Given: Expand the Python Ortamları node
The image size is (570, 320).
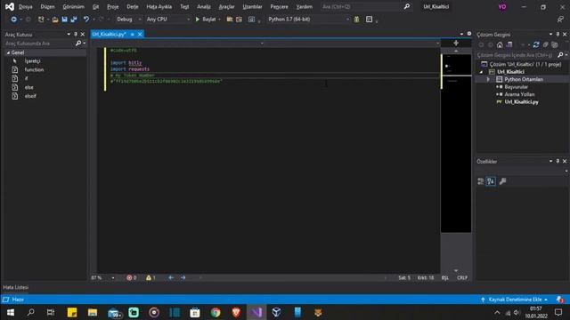Looking at the screenshot, I should (488, 79).
